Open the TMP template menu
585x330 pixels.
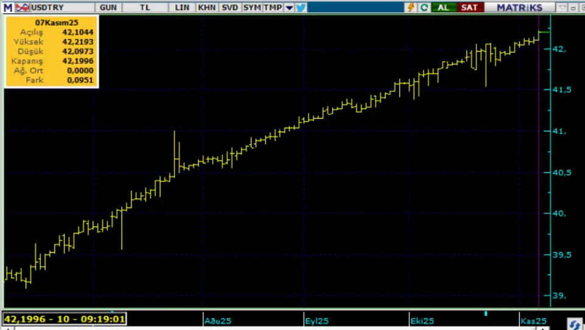[x=272, y=7]
